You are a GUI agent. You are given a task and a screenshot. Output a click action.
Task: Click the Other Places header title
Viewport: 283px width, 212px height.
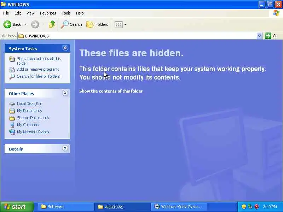[x=22, y=94]
